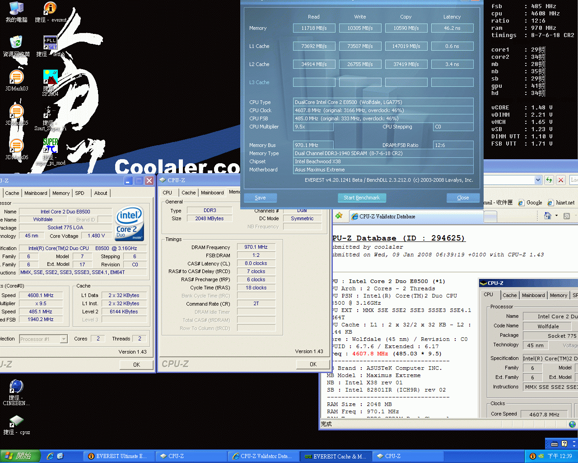This screenshot has width=578, height=463.
Task: Open the browser address bar dropdown
Action: (x=538, y=180)
